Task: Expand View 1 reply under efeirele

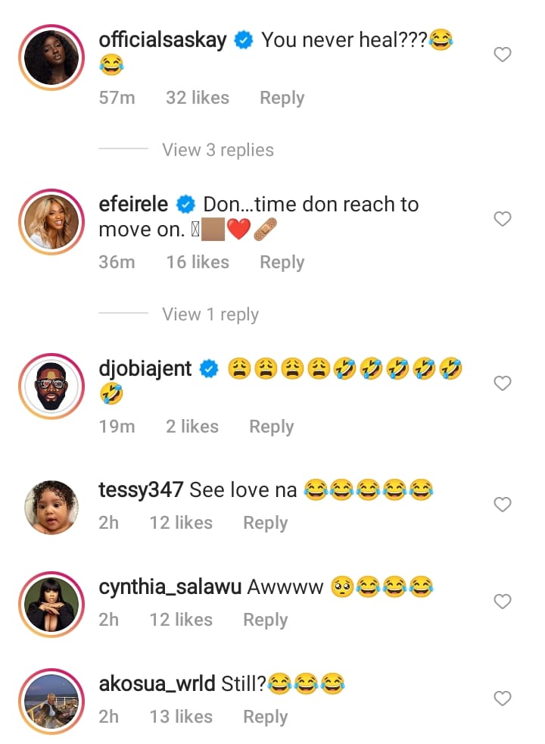Action: 210,314
